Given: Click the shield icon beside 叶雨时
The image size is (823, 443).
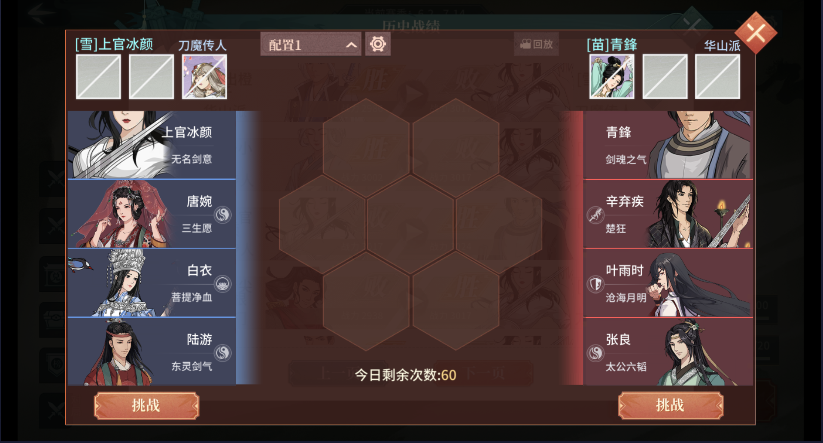Looking at the screenshot, I should point(595,284).
